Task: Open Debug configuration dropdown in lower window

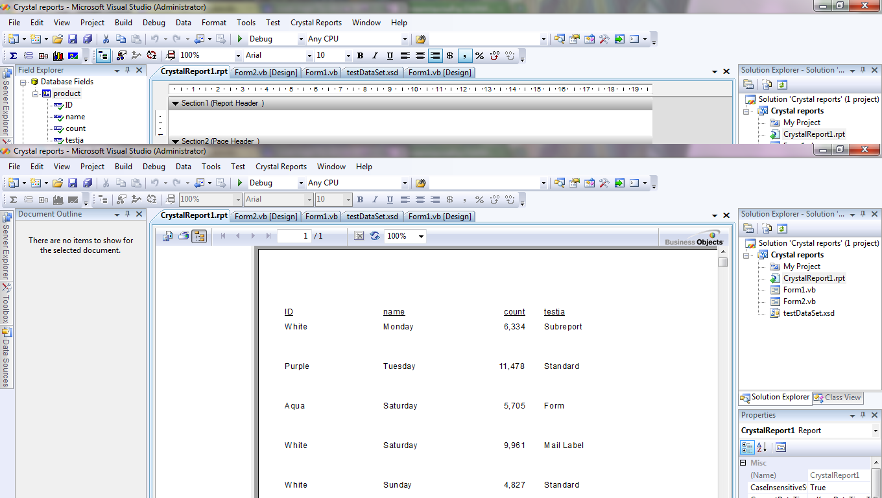Action: click(x=301, y=184)
